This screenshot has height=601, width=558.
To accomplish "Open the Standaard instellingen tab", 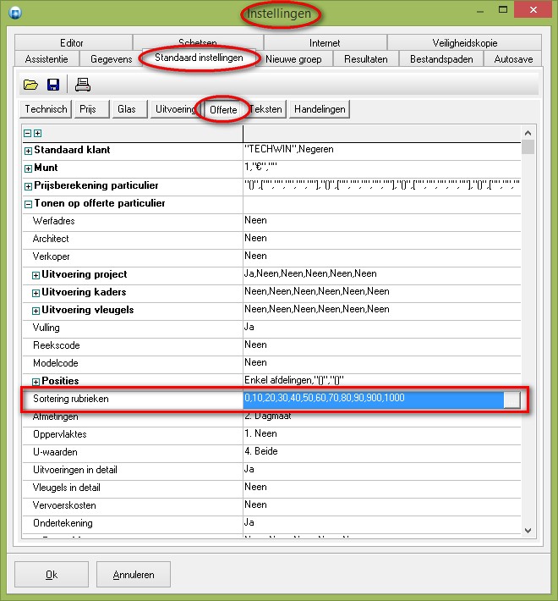I will click(199, 58).
